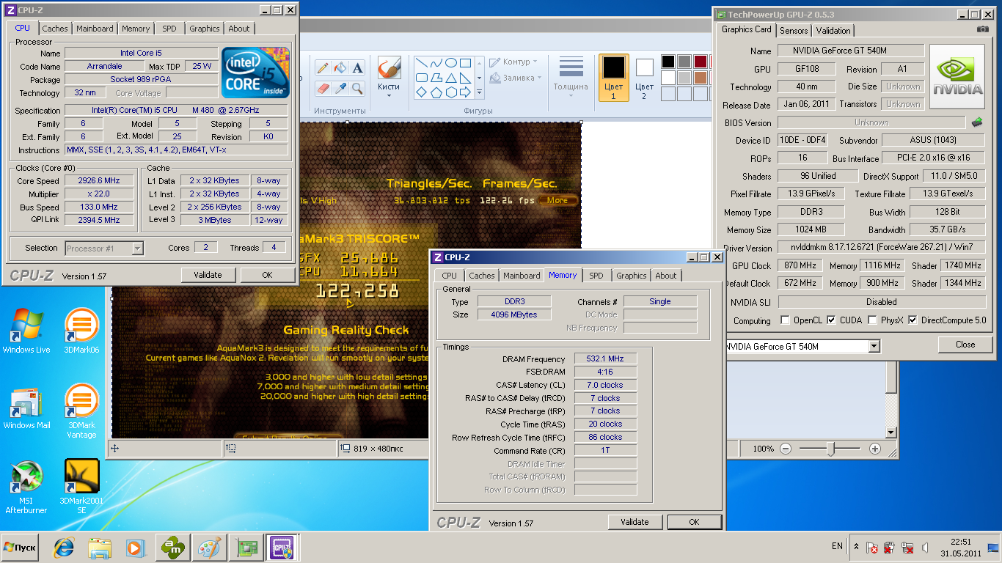Pick the pentagon shape in Paint
Viewport: 1002px width, 563px height.
pos(436,92)
